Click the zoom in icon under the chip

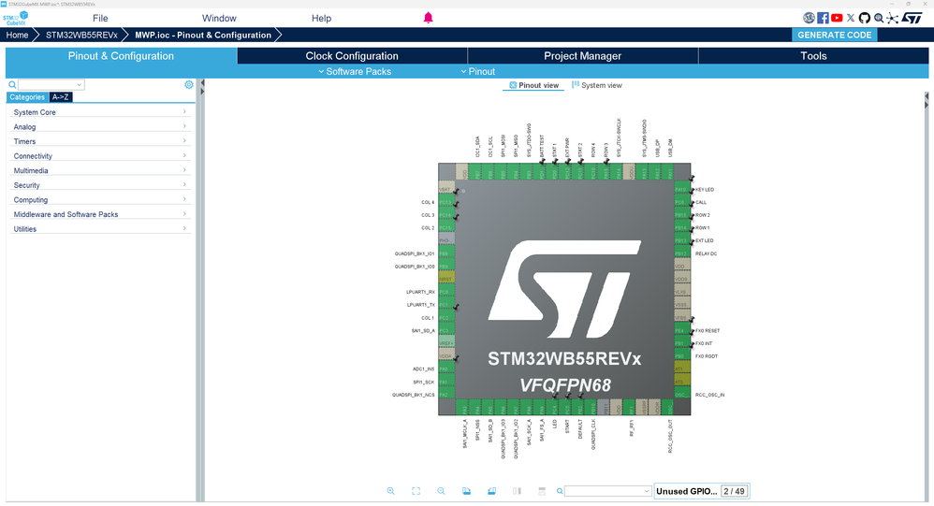pyautogui.click(x=391, y=491)
